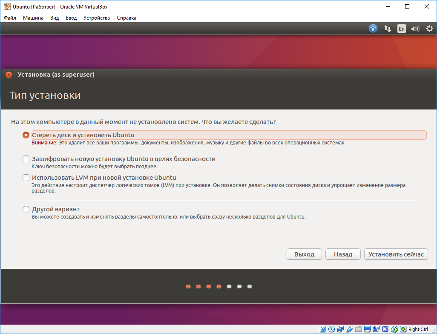Click the video capture status icon

[x=376, y=329]
